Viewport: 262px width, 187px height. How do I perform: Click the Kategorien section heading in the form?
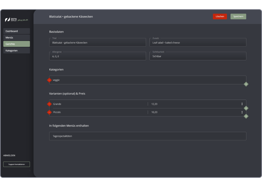coord(56,70)
